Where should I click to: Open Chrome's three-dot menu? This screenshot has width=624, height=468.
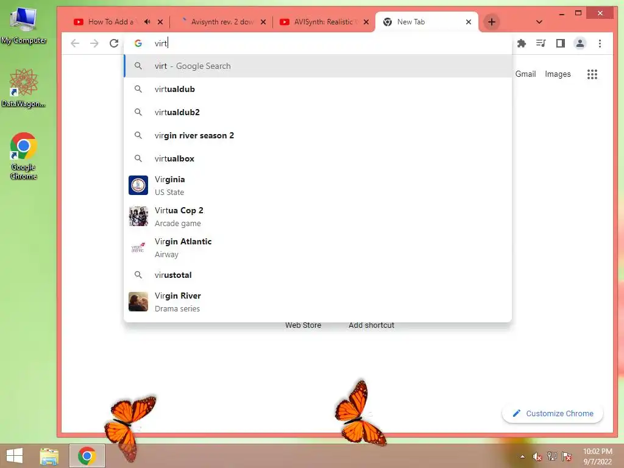(600, 43)
